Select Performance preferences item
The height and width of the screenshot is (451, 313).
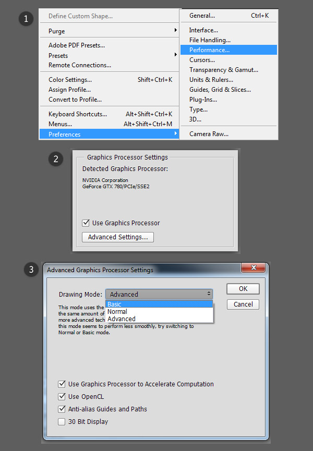point(228,50)
